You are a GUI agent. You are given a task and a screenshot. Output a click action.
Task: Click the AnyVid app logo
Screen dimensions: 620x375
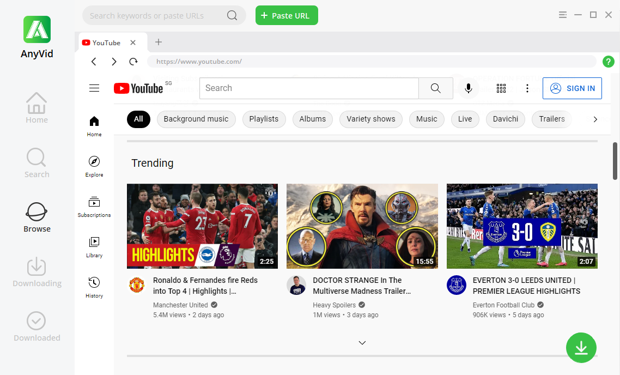tap(37, 29)
